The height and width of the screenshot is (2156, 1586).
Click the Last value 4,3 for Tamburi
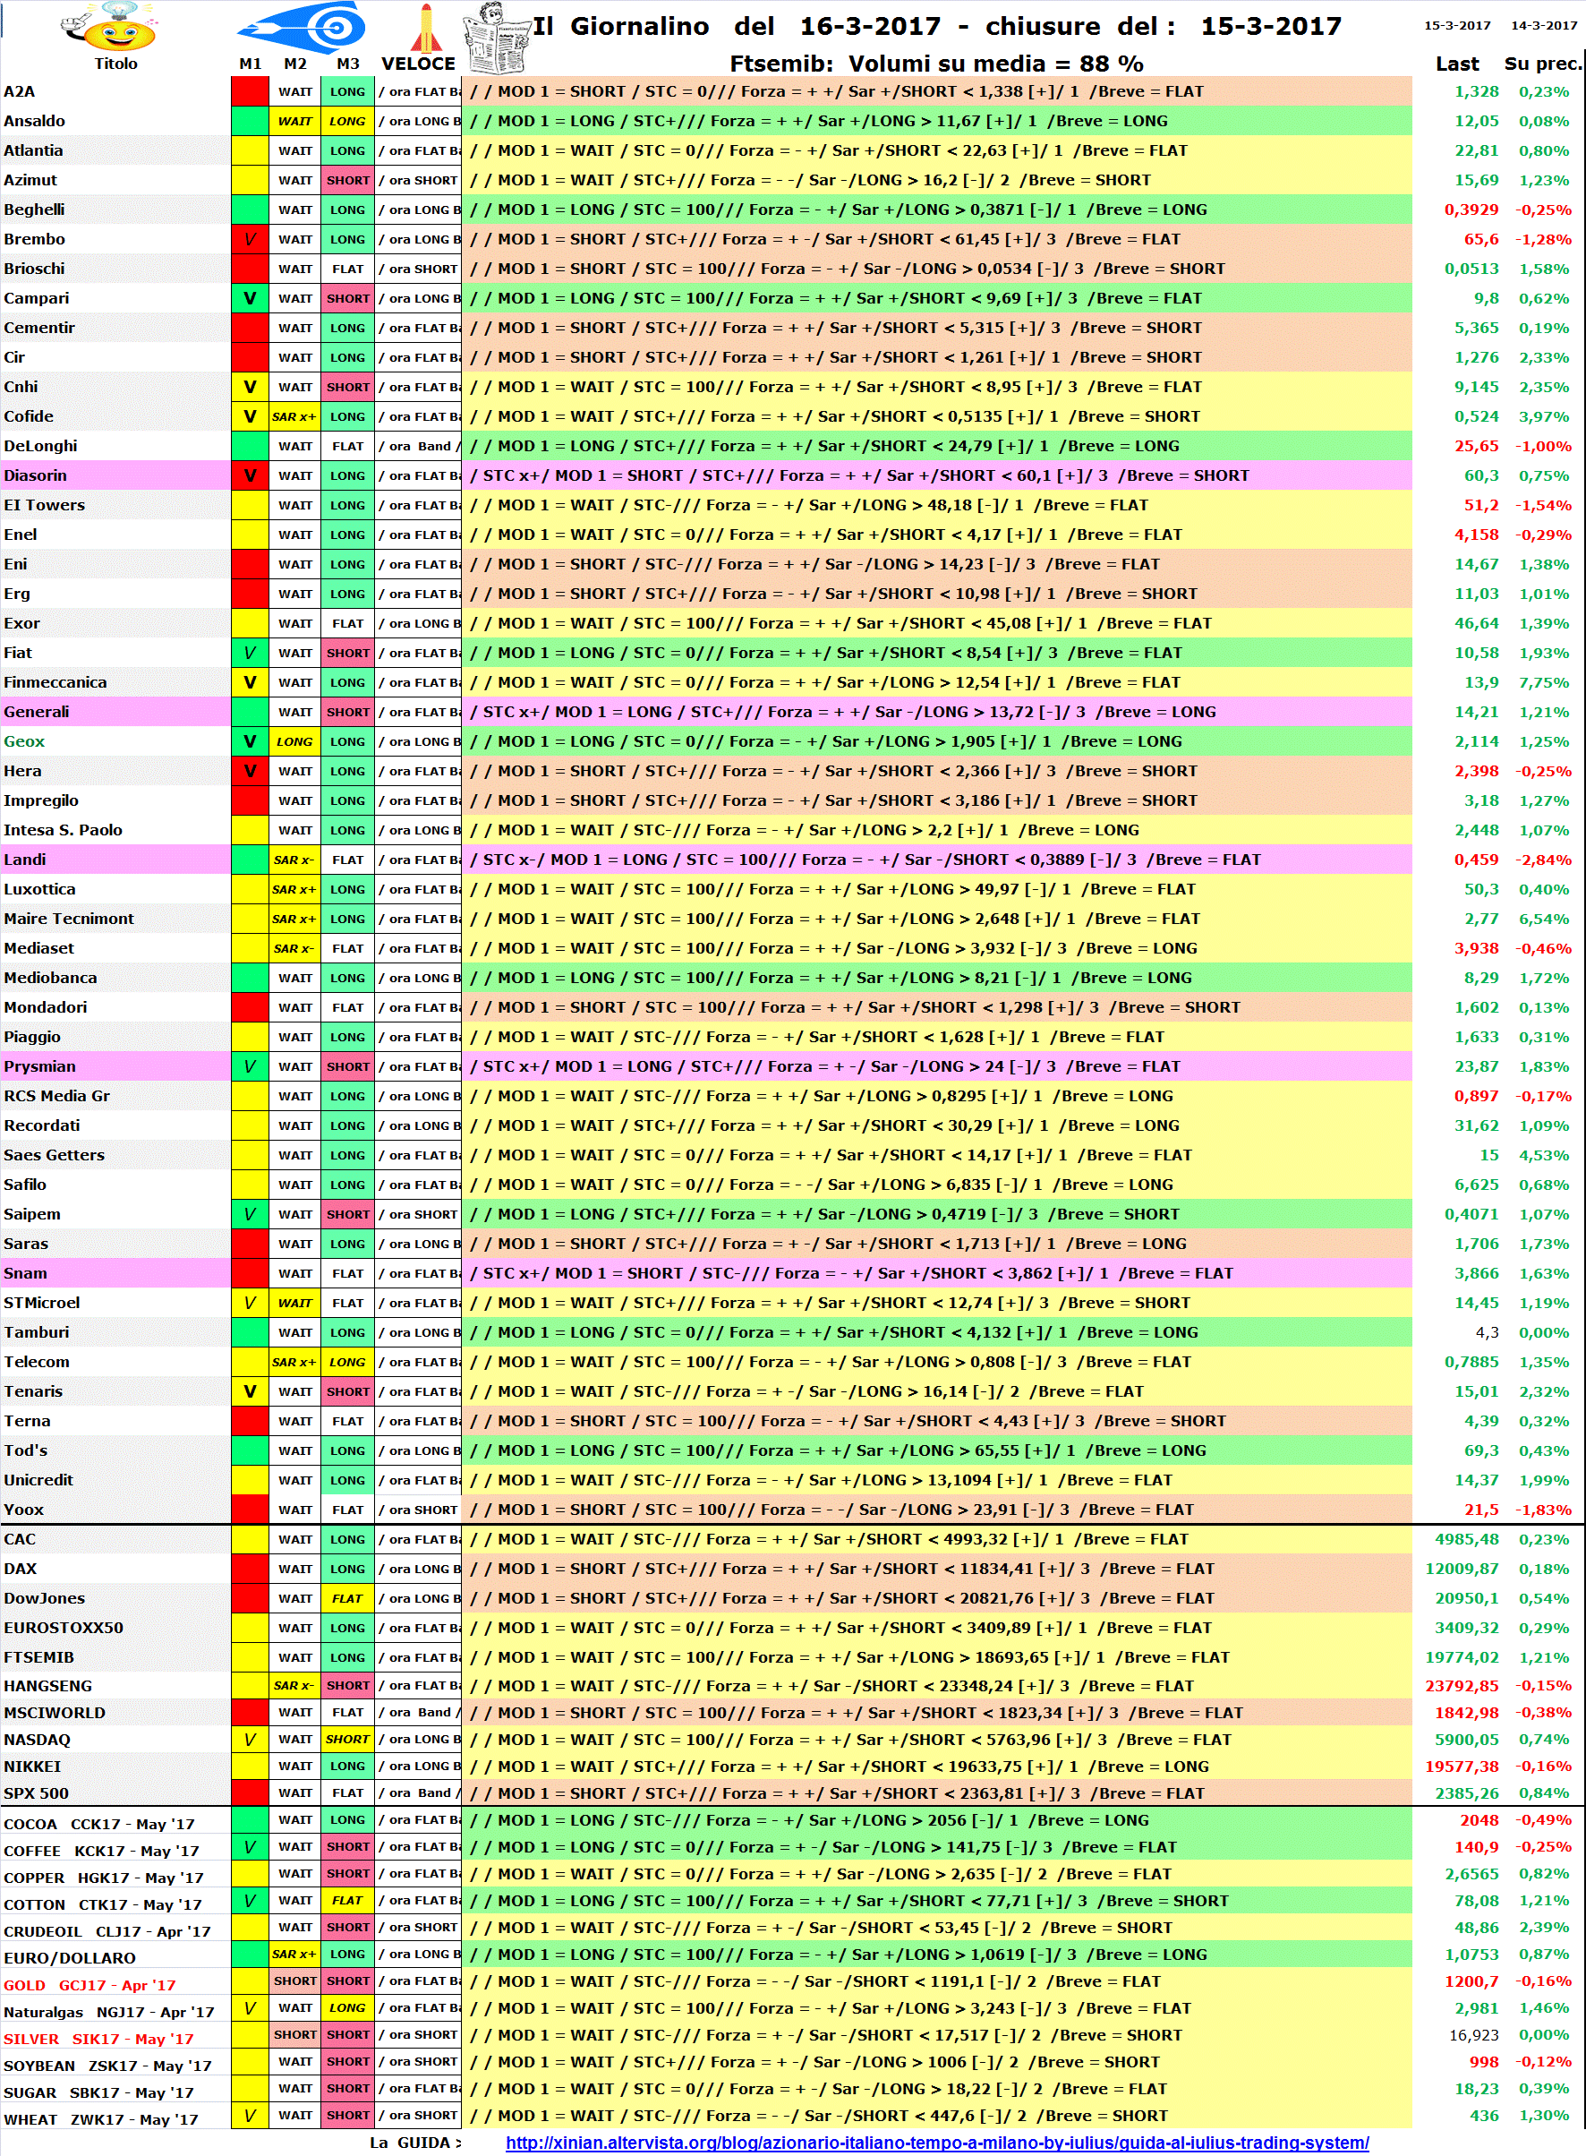(1486, 1333)
